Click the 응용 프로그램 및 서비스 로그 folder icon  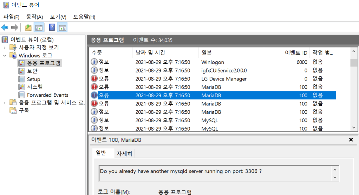tap(13, 103)
